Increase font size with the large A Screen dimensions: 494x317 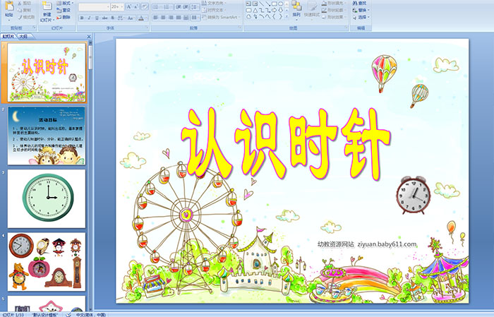click(x=129, y=6)
